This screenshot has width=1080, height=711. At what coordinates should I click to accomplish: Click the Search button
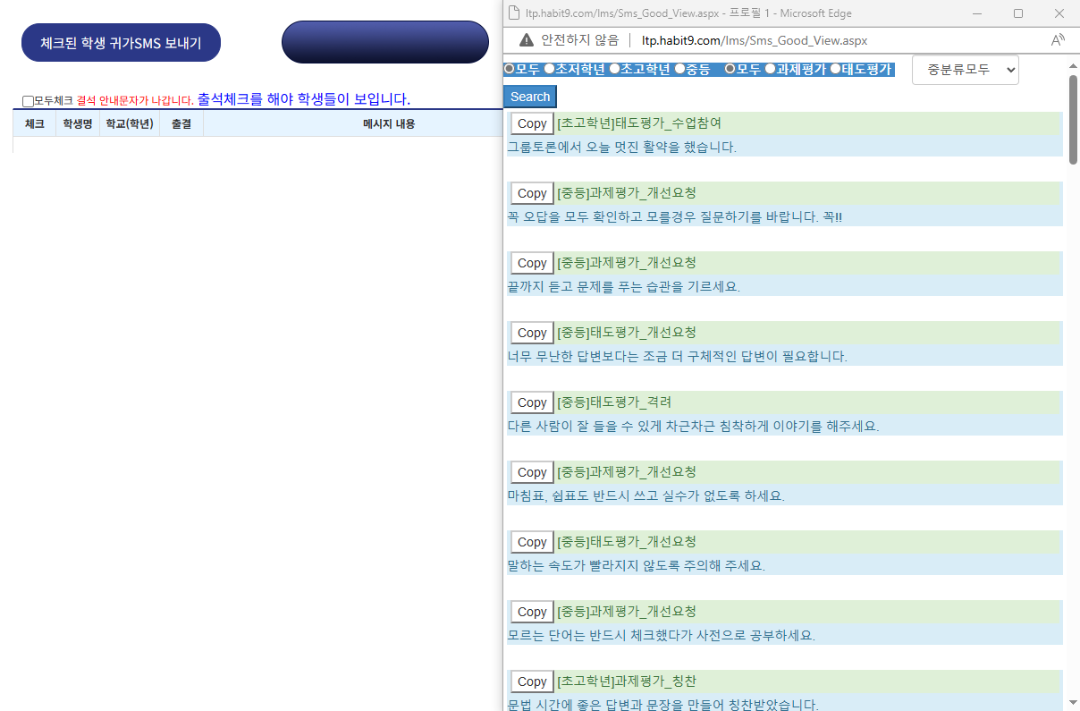pos(529,96)
